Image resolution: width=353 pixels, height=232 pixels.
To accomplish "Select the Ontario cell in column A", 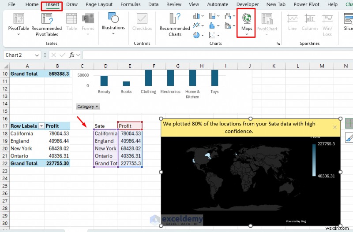I will [x=27, y=156].
